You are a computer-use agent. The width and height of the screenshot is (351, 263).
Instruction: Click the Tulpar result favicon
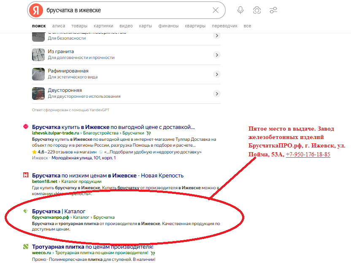pyautogui.click(x=26, y=126)
